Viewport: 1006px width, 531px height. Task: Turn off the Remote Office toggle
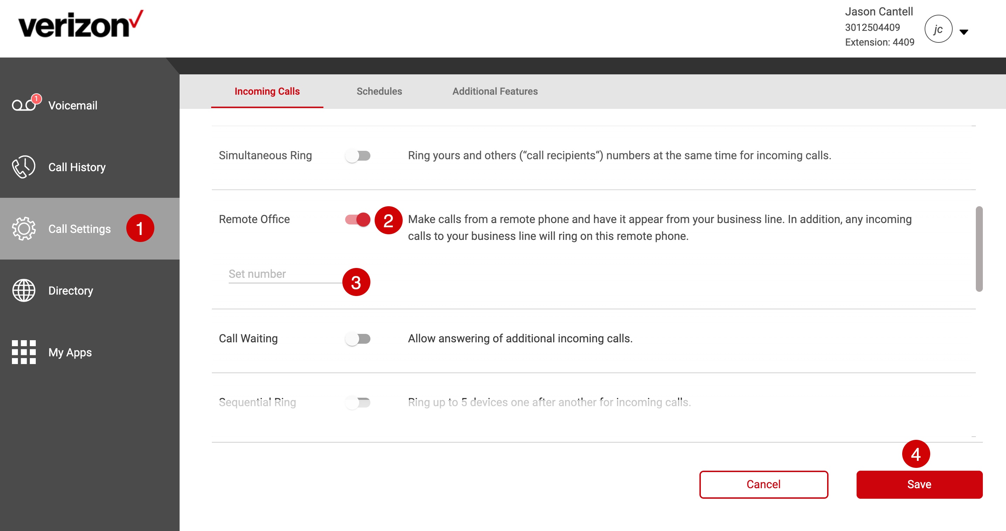coord(358,220)
